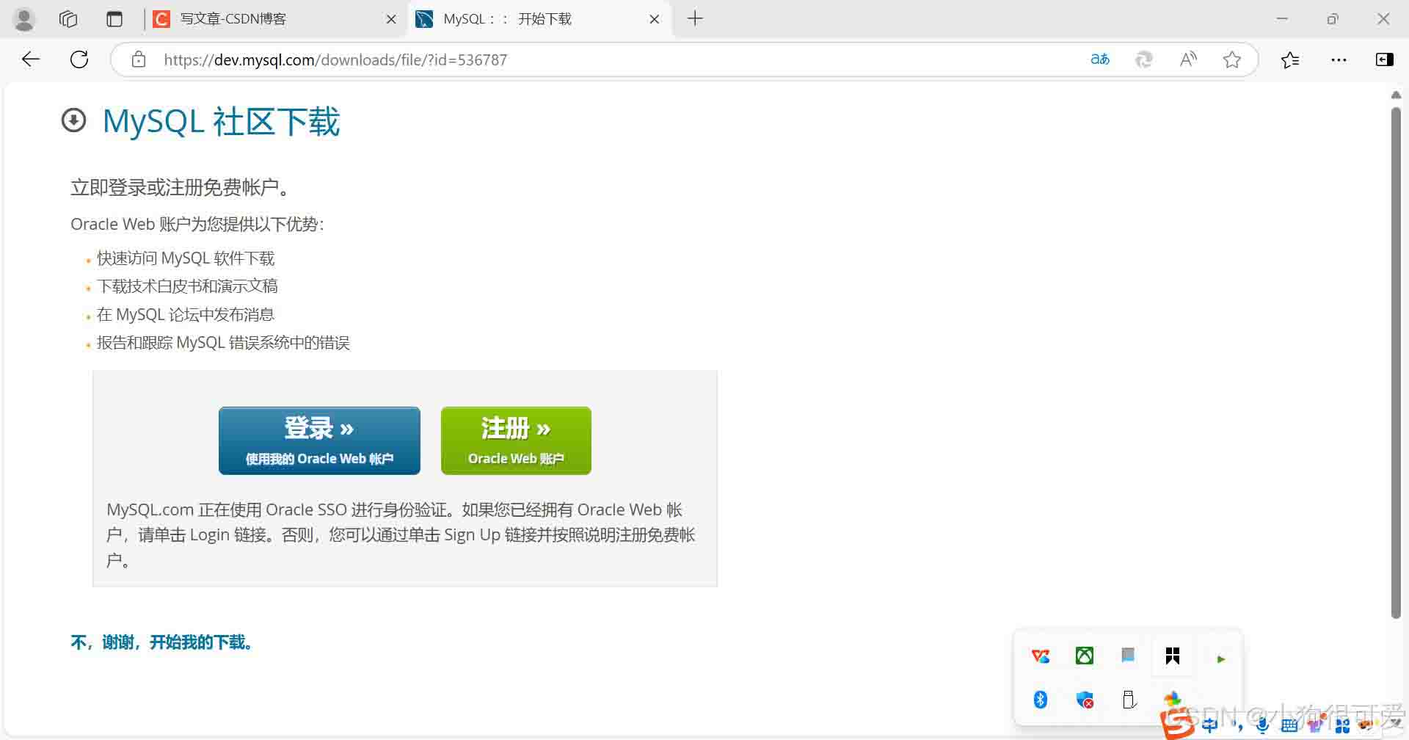Click text 报告和跟踪 MySQL 错误系统中的错误
1409x740 pixels.
click(x=223, y=343)
